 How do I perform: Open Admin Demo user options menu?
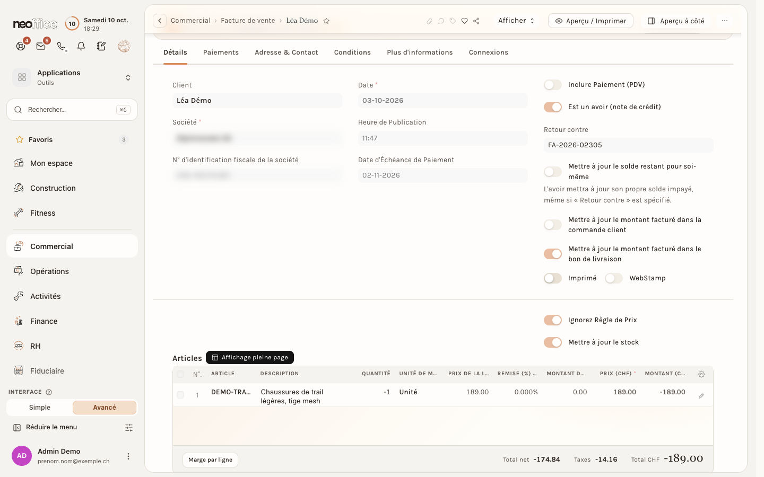point(128,456)
